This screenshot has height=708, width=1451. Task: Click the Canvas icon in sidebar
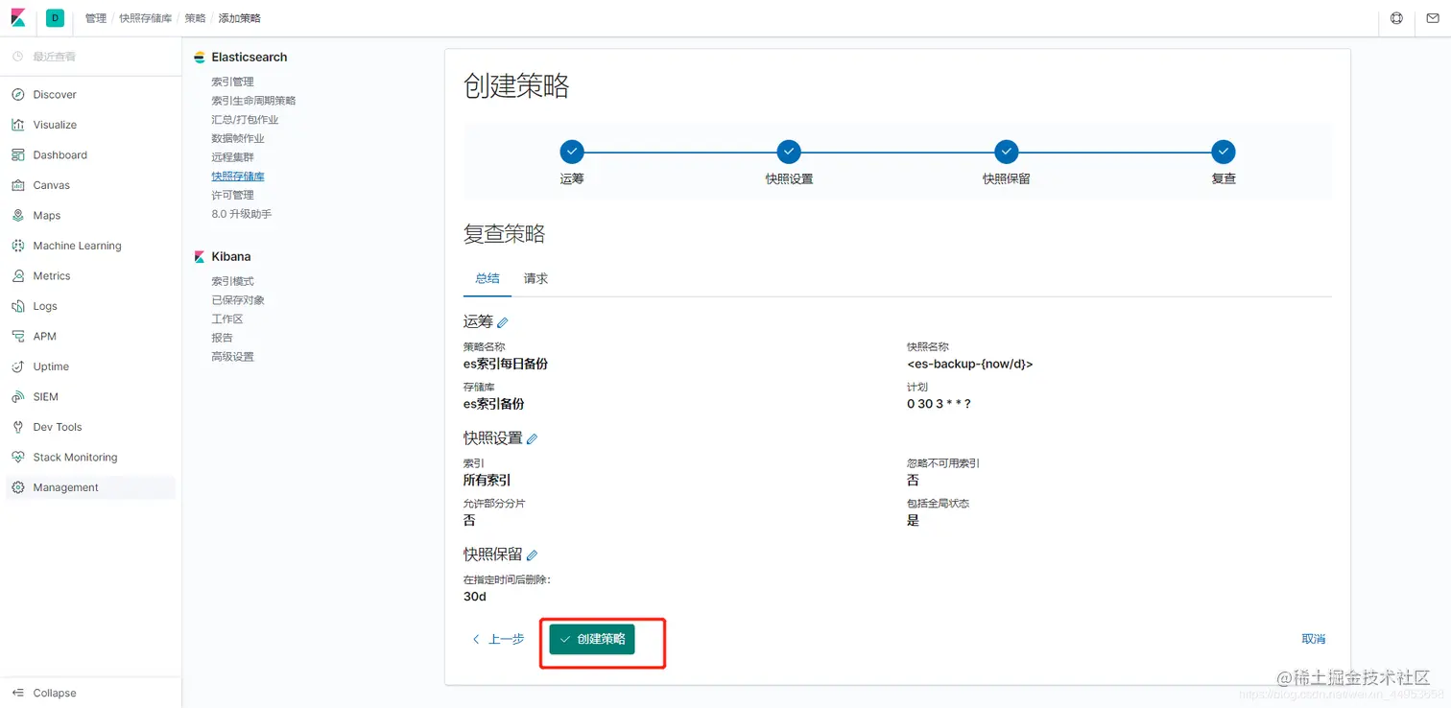tap(17, 185)
